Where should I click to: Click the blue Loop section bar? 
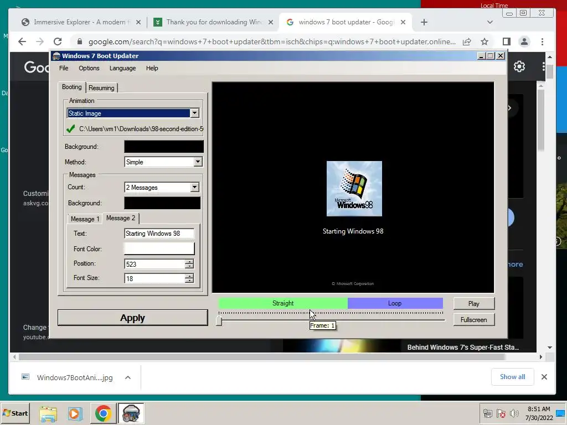coord(395,303)
